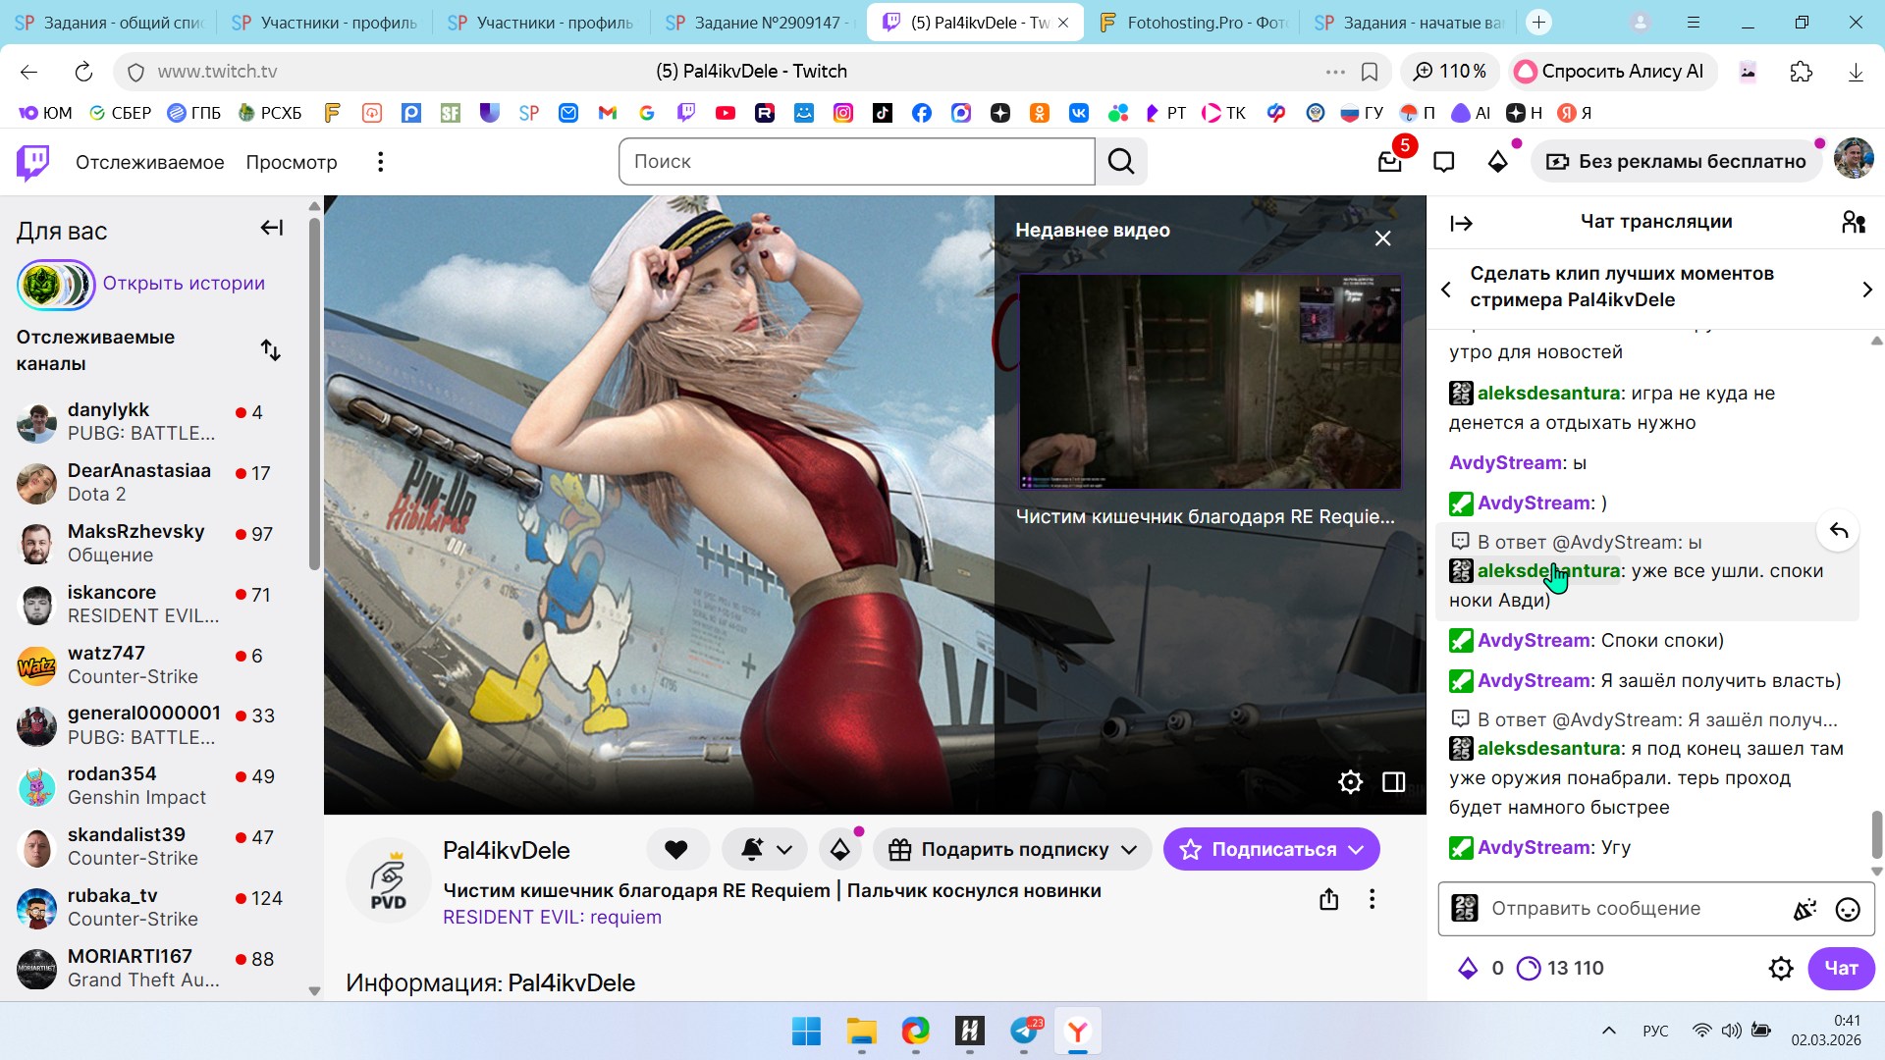This screenshot has width=1885, height=1060.
Task: Click the recent video thumbnail
Action: 1210,382
